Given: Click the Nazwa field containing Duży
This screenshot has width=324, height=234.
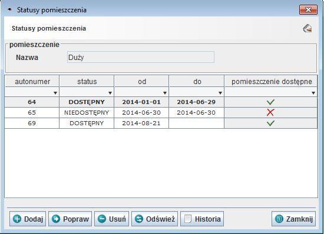Looking at the screenshot, I should point(141,57).
